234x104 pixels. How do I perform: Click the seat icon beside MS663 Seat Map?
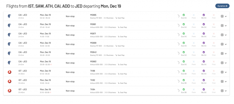tap(119, 64)
